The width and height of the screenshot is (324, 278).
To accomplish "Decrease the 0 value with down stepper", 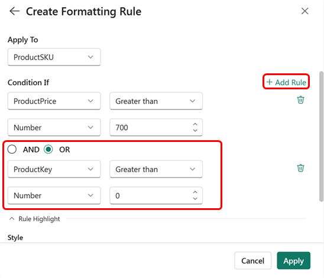I will (195, 198).
